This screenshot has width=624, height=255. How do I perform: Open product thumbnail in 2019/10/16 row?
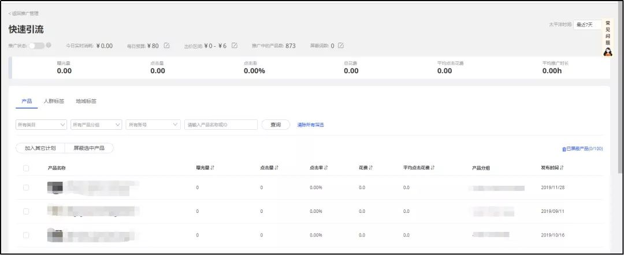[55, 235]
